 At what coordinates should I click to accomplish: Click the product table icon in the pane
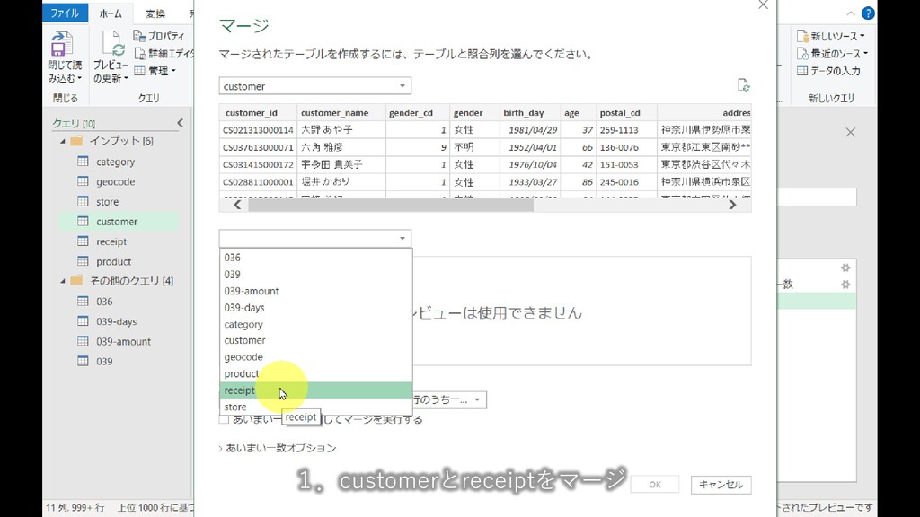click(x=84, y=261)
